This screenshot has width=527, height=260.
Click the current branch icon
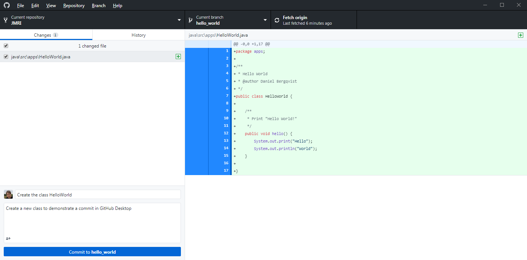[x=191, y=20]
